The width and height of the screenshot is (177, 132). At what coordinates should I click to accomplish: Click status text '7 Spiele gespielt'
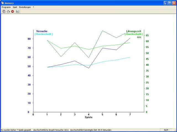[24, 130]
